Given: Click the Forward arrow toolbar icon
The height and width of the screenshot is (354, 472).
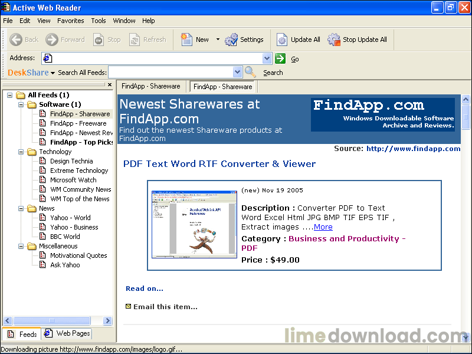Looking at the screenshot, I should 52,40.
